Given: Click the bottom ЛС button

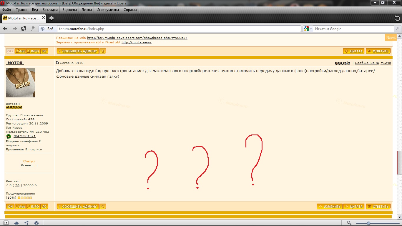Looking at the screenshot, I should 44,206.
